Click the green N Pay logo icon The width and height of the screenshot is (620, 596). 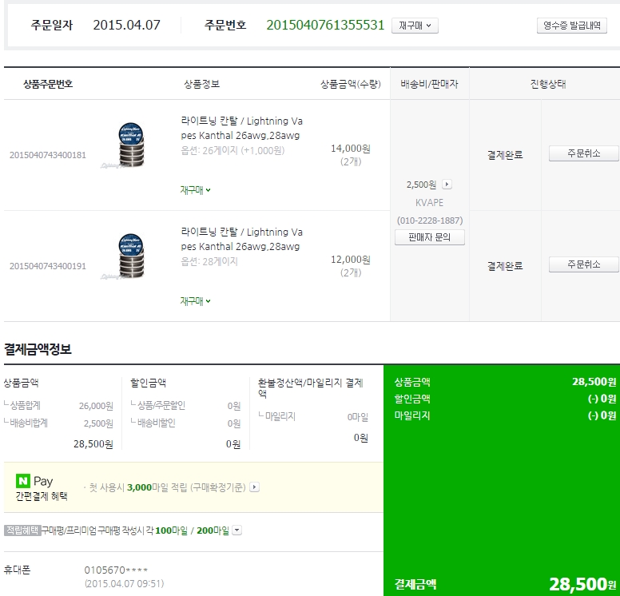(x=23, y=481)
